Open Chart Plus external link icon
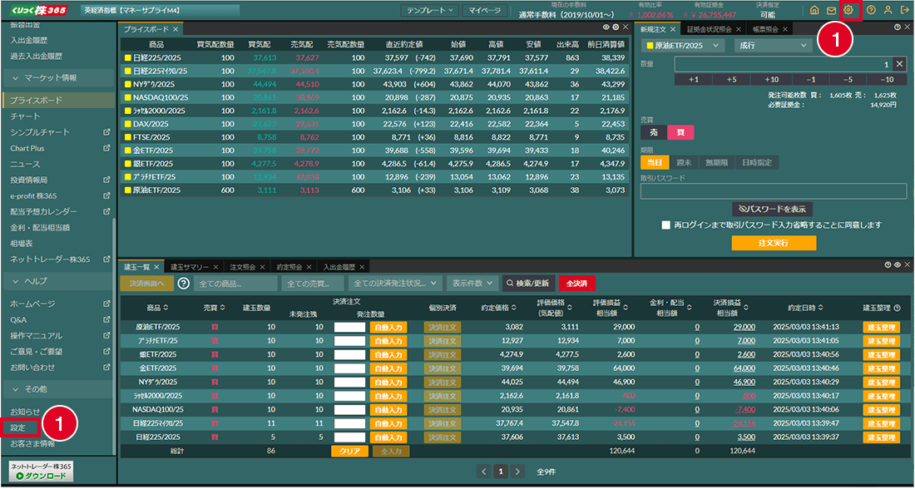915x489 pixels. click(x=106, y=148)
